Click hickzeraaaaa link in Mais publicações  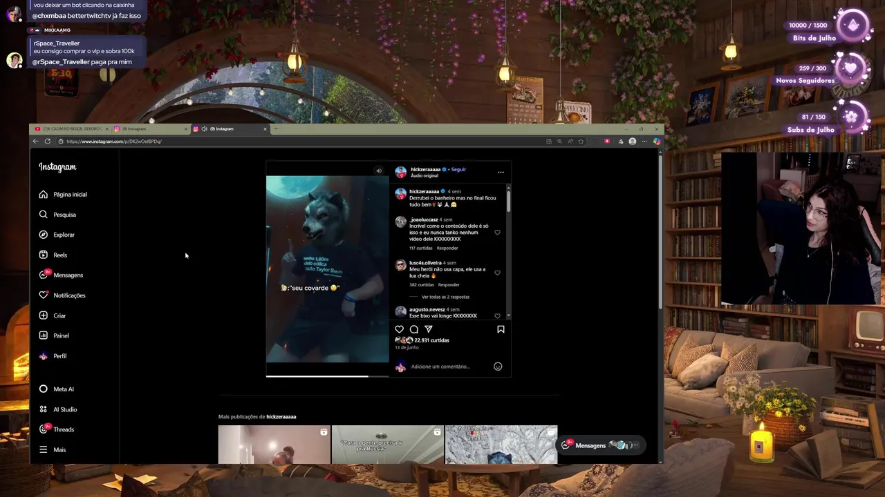281,417
